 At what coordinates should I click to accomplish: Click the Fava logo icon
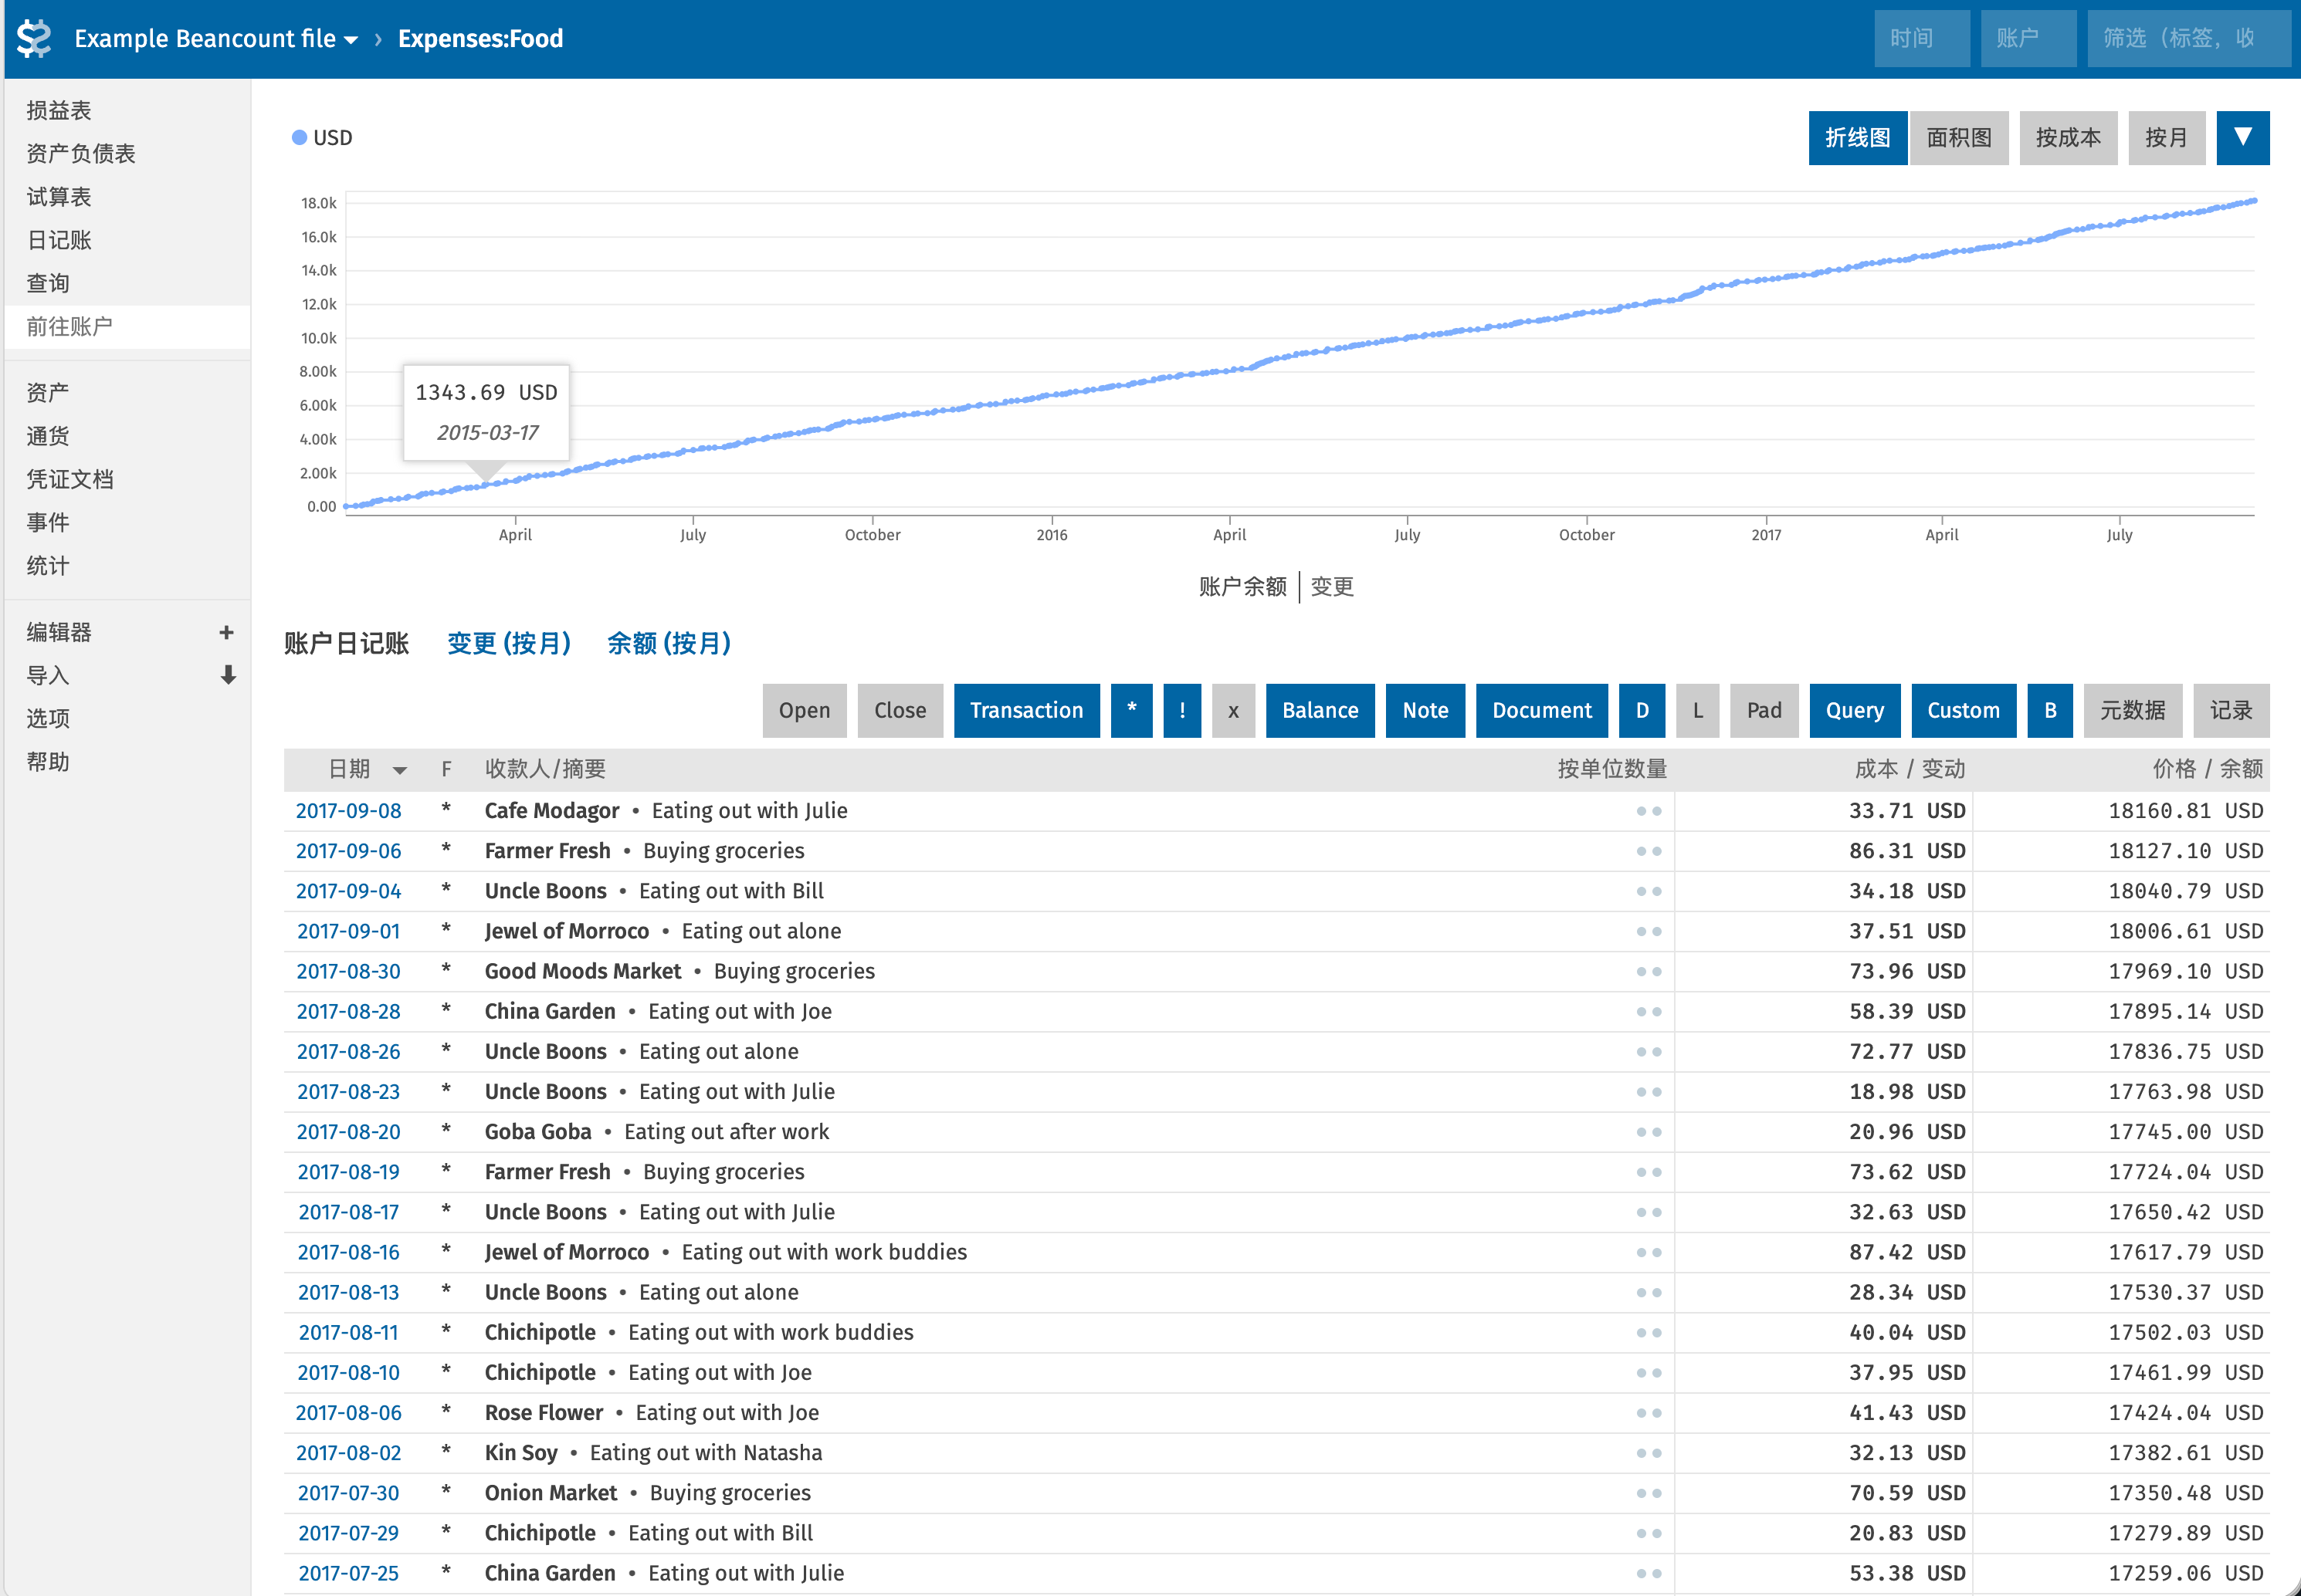click(x=35, y=38)
